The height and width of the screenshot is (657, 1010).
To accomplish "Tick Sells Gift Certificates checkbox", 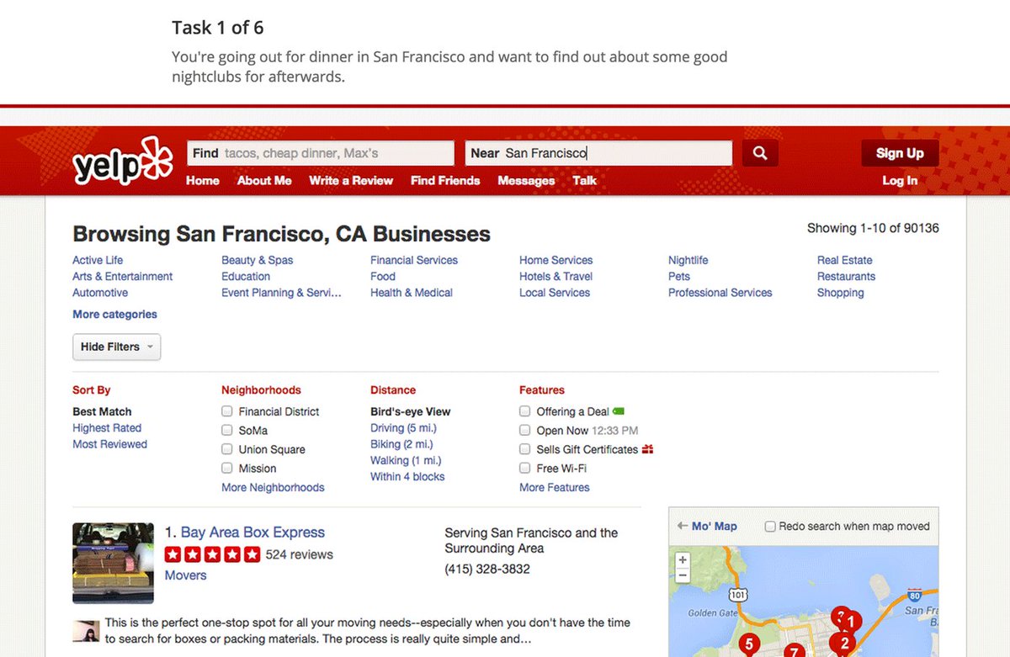I will (x=524, y=449).
